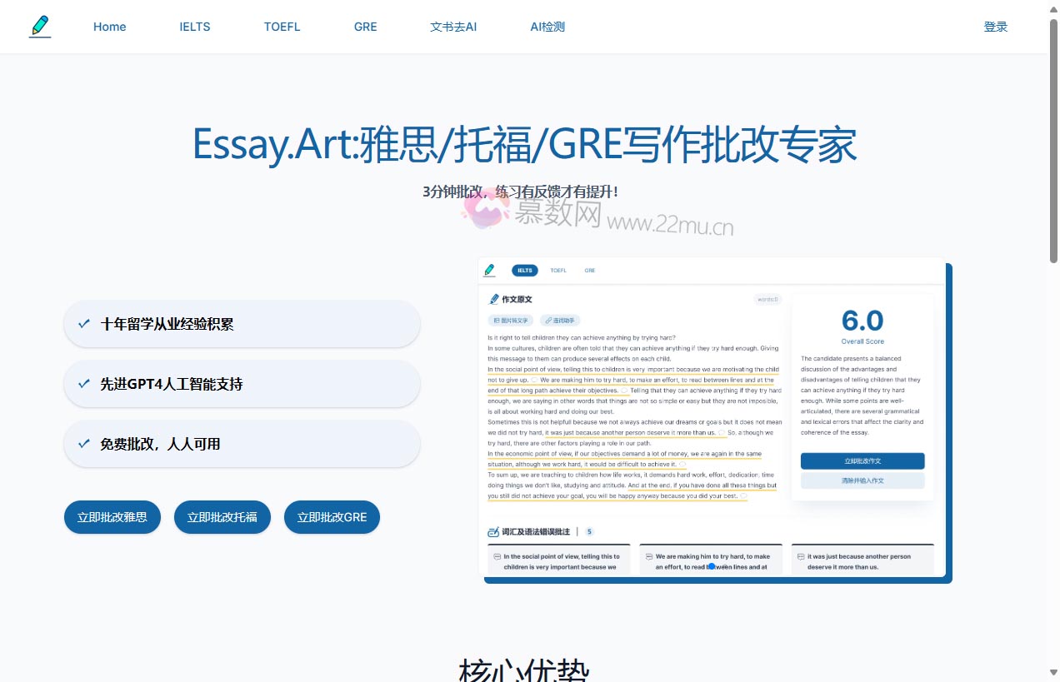Click the small pencil logo inside the preview header
The height and width of the screenshot is (682, 1060).
tap(489, 270)
